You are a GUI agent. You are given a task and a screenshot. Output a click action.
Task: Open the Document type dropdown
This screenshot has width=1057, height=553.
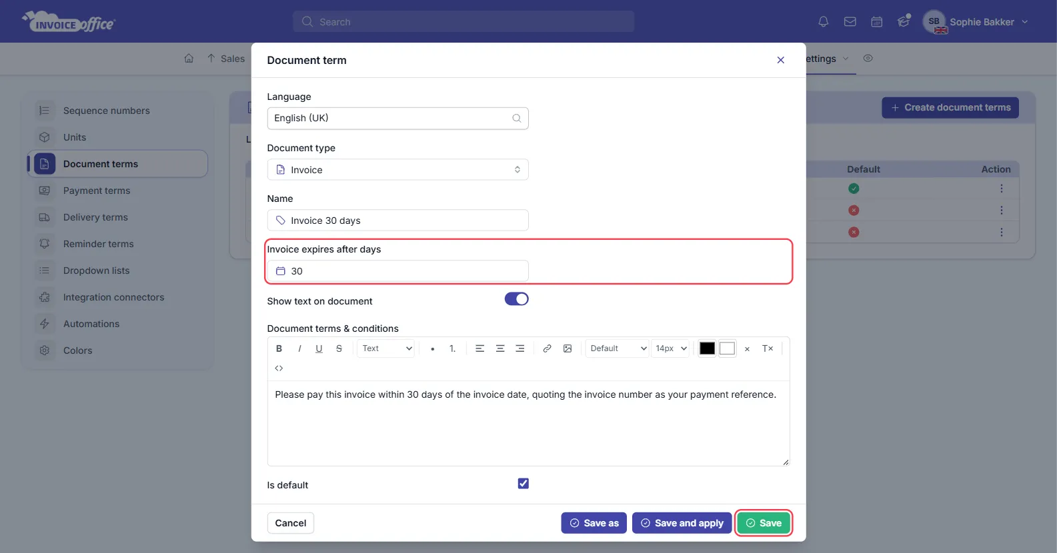(397, 170)
